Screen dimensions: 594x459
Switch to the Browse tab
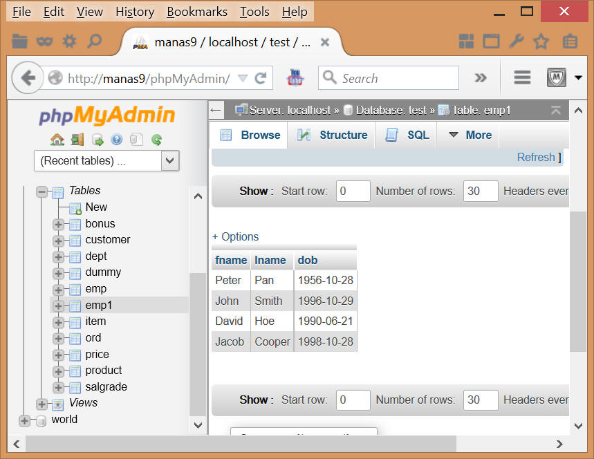coord(250,135)
